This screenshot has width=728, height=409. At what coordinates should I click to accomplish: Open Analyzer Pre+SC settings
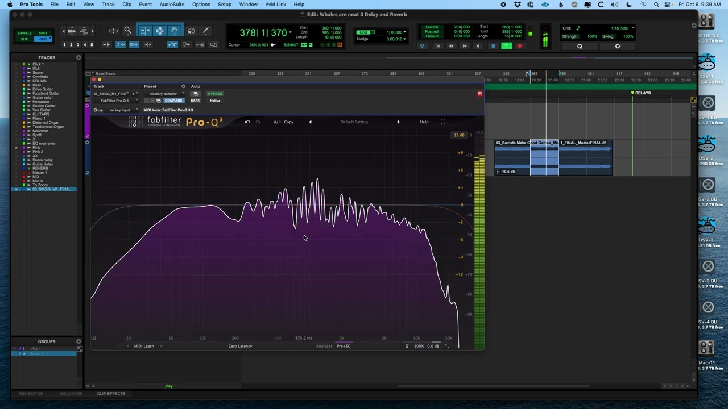click(x=344, y=346)
